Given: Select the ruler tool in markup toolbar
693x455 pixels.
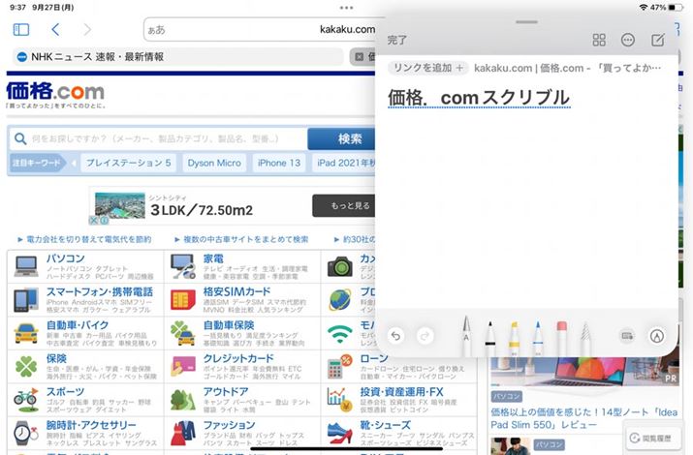Looking at the screenshot, I should pyautogui.click(x=585, y=339).
